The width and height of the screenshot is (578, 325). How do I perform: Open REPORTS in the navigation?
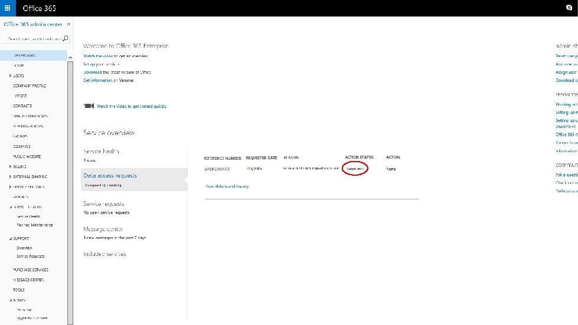point(21,197)
